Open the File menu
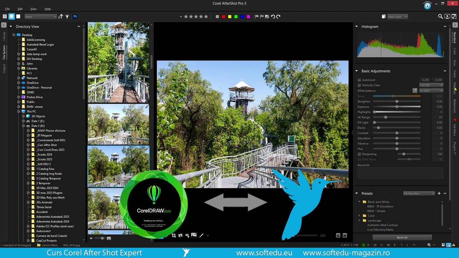 click(8, 9)
